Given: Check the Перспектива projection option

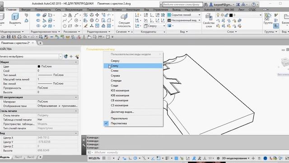Looking at the screenshot, I should tap(133, 124).
